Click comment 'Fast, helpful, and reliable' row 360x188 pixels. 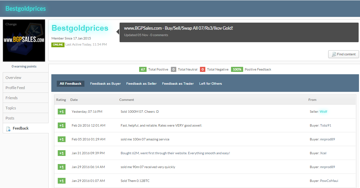[x=161, y=125]
